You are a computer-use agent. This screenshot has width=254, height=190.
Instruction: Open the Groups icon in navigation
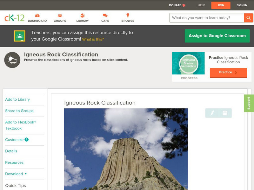pos(60,16)
